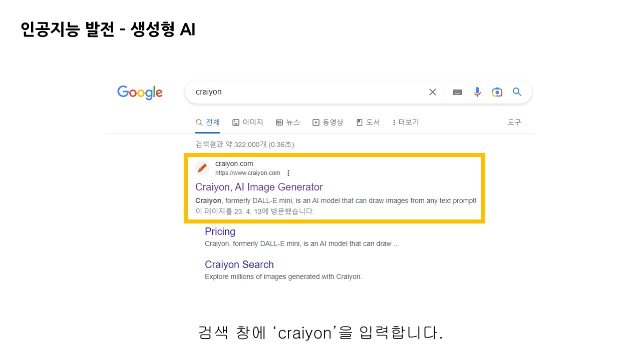Start voice search with microphone icon

coord(477,92)
